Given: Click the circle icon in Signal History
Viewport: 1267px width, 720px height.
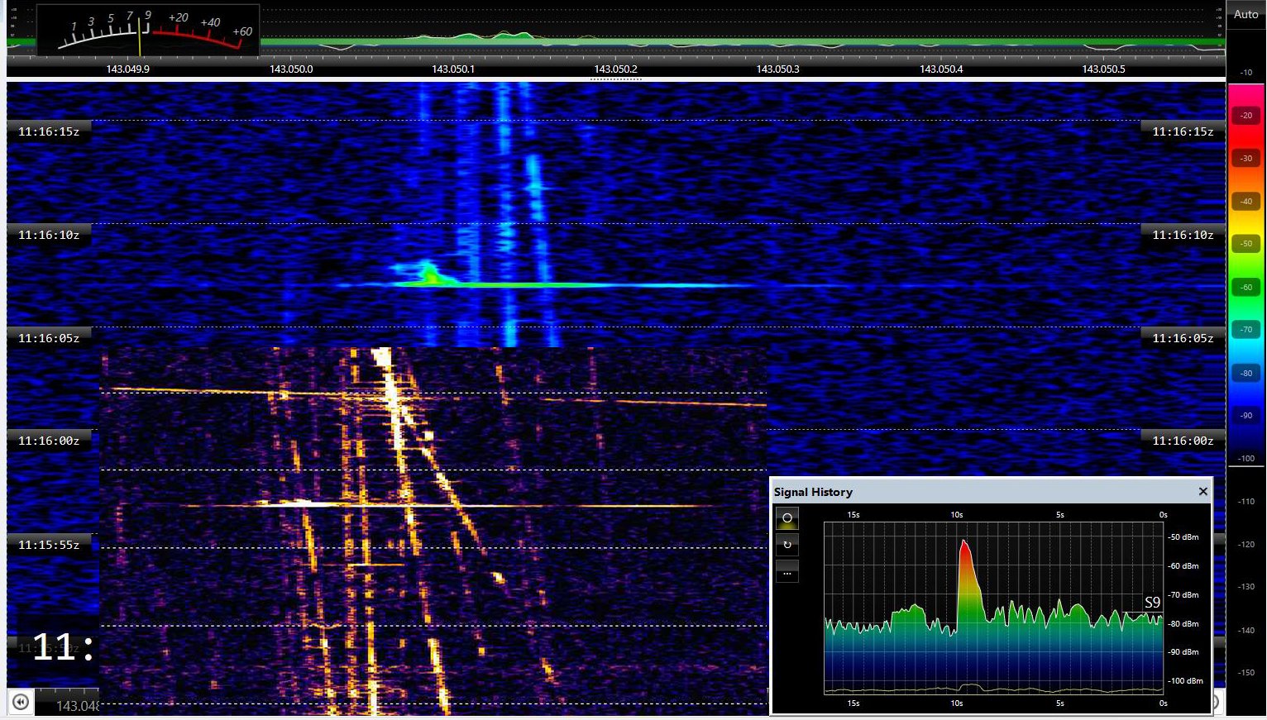Looking at the screenshot, I should pyautogui.click(x=787, y=518).
